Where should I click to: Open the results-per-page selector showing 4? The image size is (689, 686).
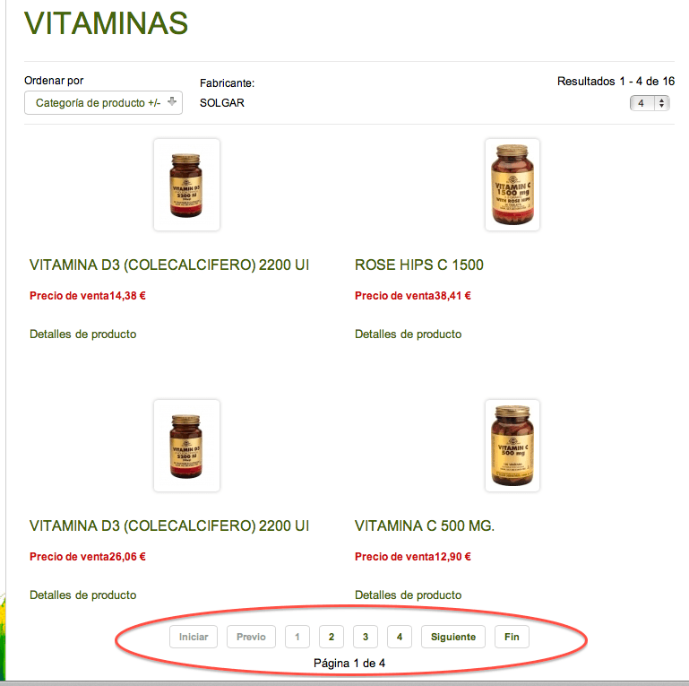(x=650, y=103)
